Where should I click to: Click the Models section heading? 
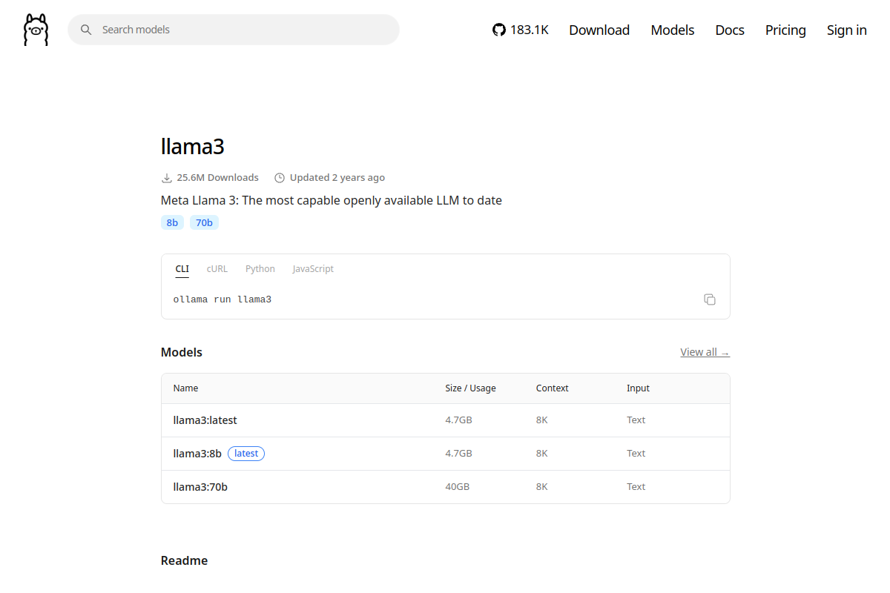(182, 352)
